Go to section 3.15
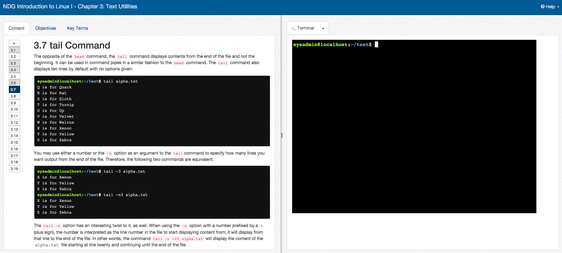The image size is (562, 253). click(14, 142)
